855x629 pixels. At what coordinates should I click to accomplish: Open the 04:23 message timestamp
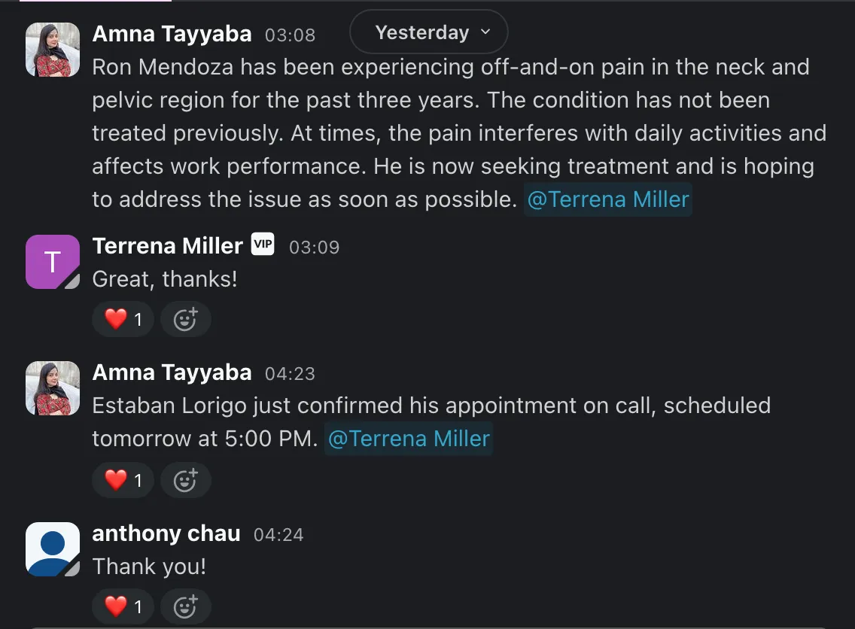coord(290,374)
